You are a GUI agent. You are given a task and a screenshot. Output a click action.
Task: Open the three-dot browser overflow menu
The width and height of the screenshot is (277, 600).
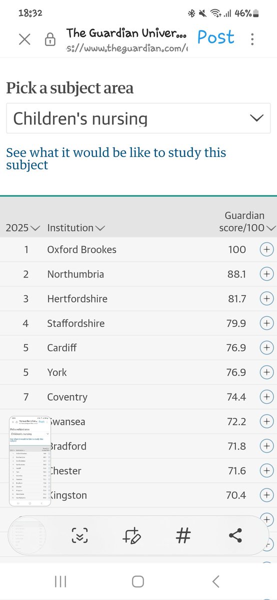click(x=252, y=39)
